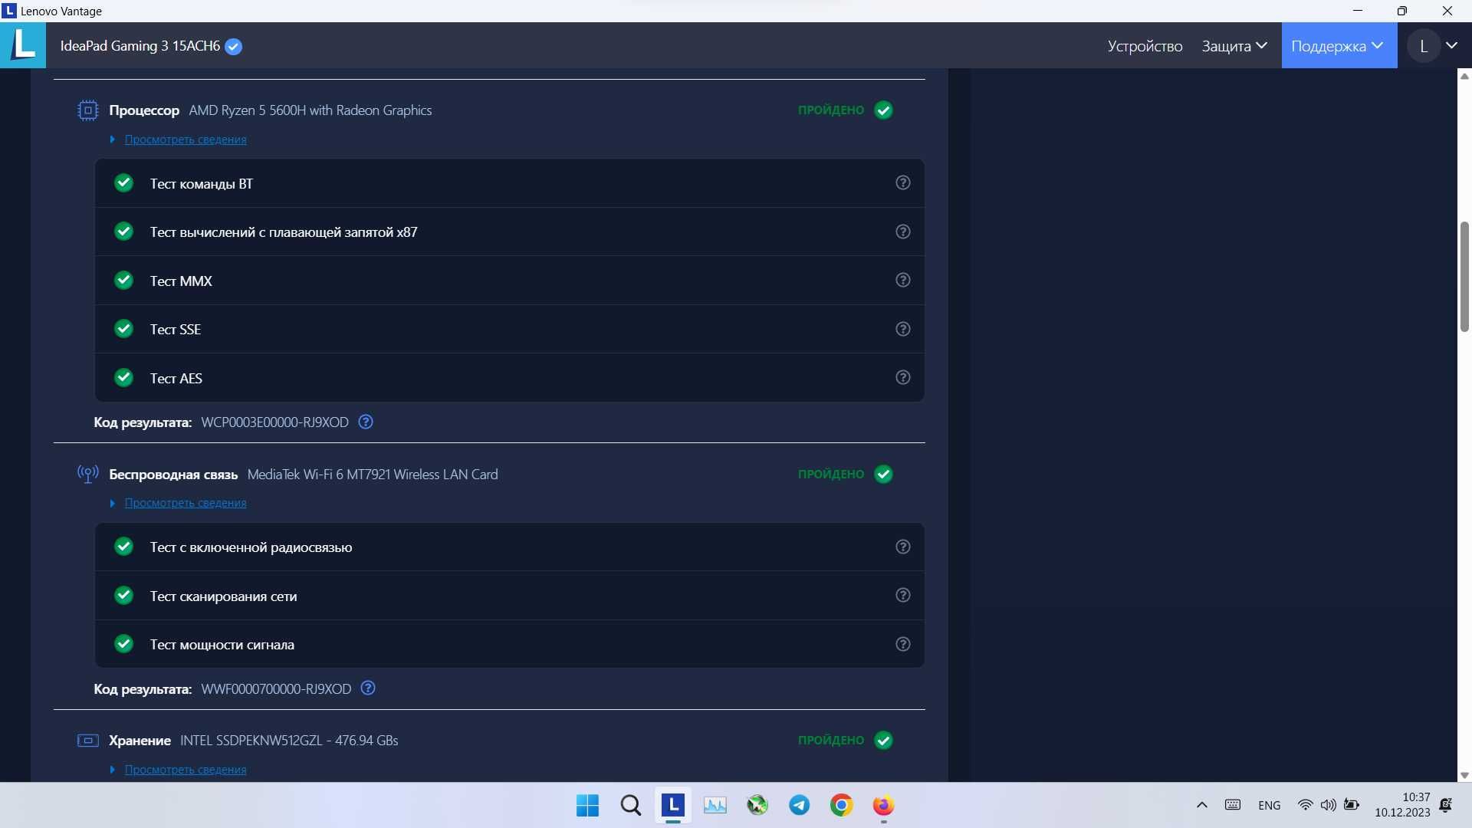Show help for Тест мощности сигнала
Viewport: 1472px width, 828px height.
point(903,644)
